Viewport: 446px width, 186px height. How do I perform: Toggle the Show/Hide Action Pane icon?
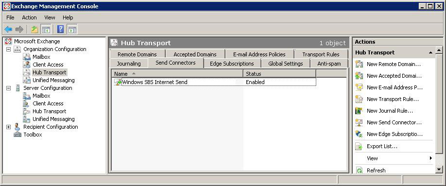(72, 29)
